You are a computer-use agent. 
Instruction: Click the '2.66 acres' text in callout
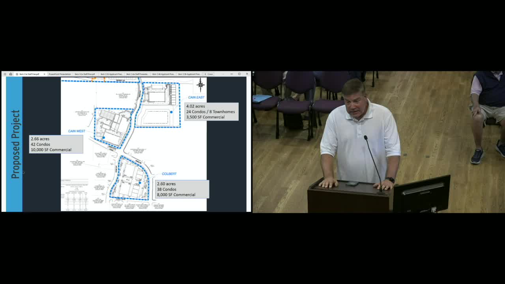pos(40,139)
